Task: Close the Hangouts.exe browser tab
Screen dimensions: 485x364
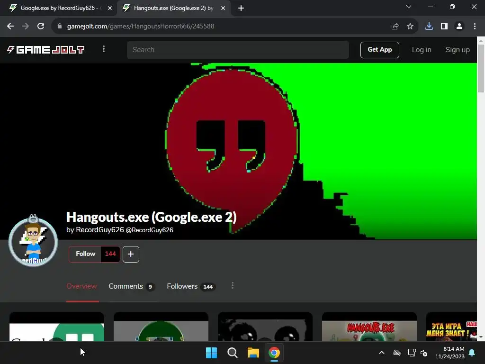Action: [x=223, y=8]
